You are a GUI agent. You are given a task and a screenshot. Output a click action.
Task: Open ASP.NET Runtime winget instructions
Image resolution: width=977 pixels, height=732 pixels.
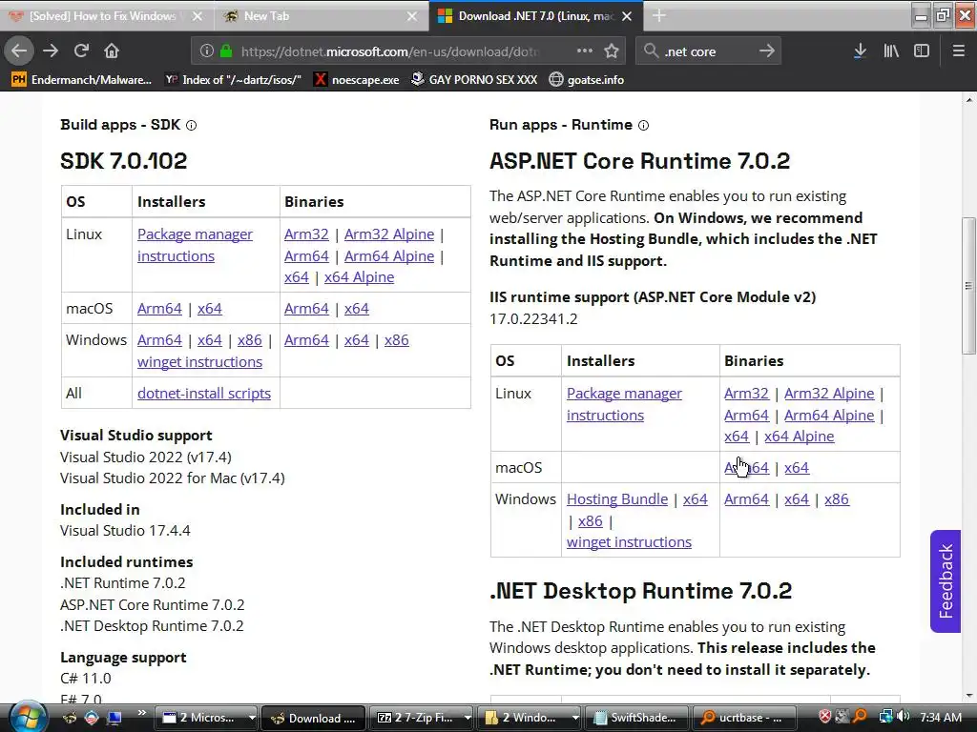coord(629,542)
